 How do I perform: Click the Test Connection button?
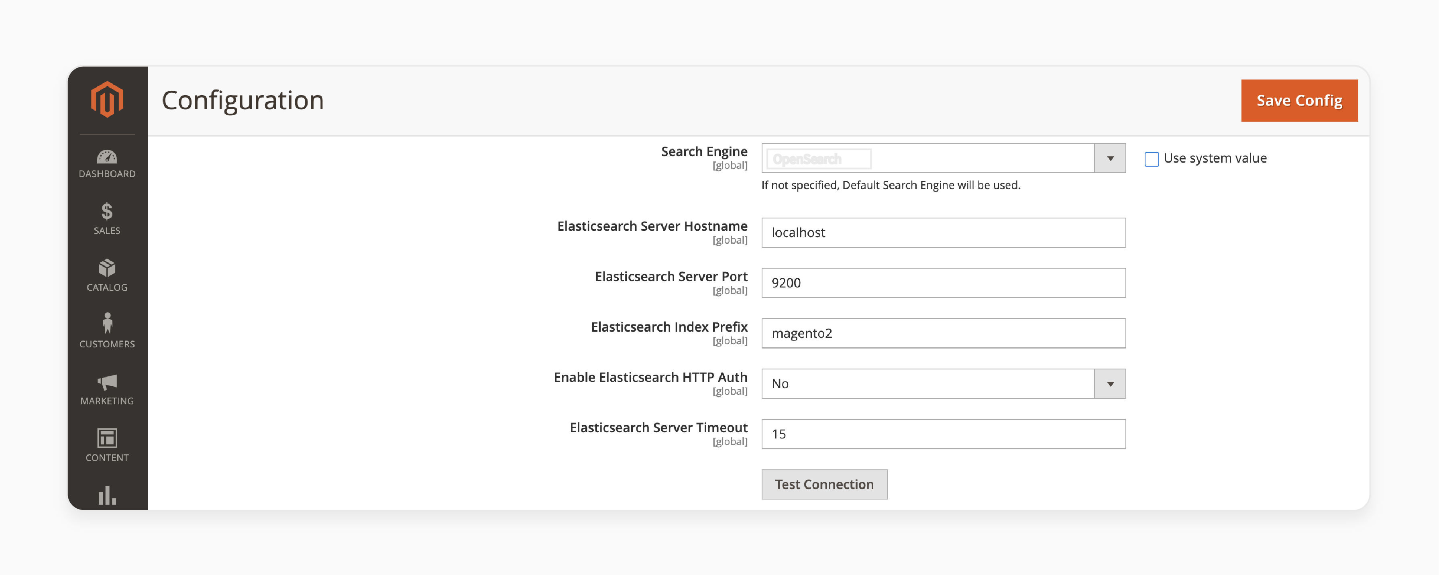pos(825,484)
